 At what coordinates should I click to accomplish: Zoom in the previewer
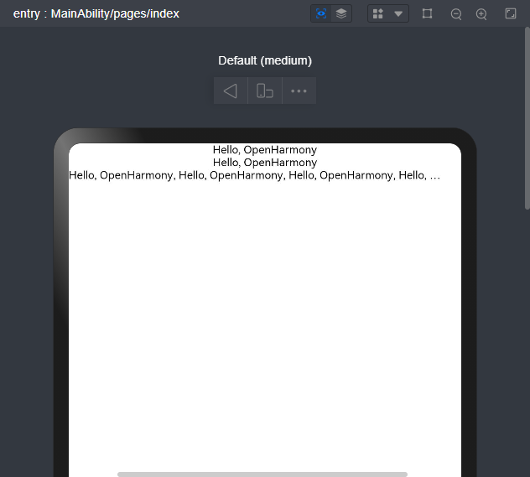[481, 14]
